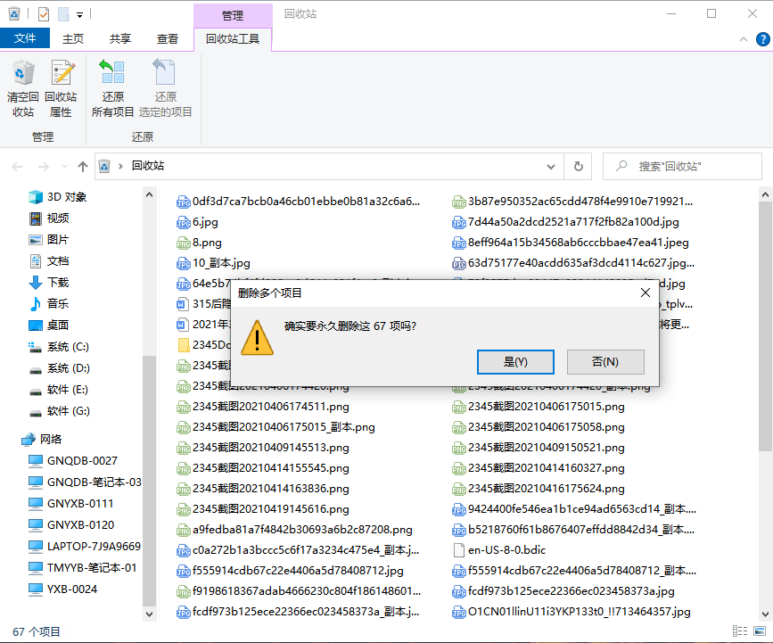This screenshot has width=773, height=643.
Task: Select network computer GNYXB-0111
Action: [71, 504]
